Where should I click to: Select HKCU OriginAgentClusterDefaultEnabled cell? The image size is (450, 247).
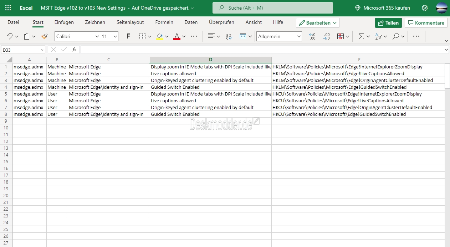point(358,108)
